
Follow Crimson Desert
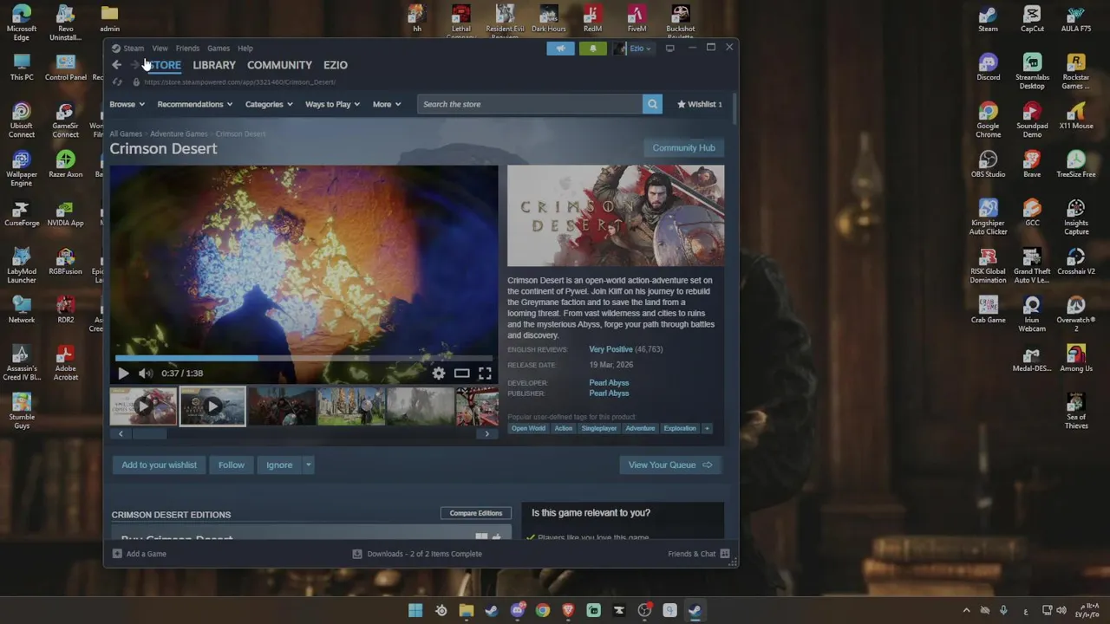(232, 465)
